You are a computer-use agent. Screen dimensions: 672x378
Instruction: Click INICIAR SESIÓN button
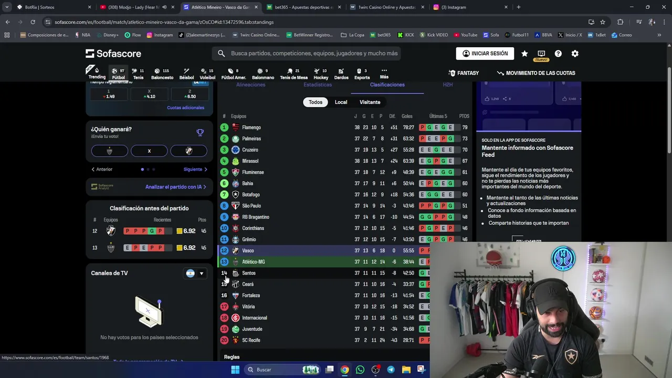click(x=485, y=54)
